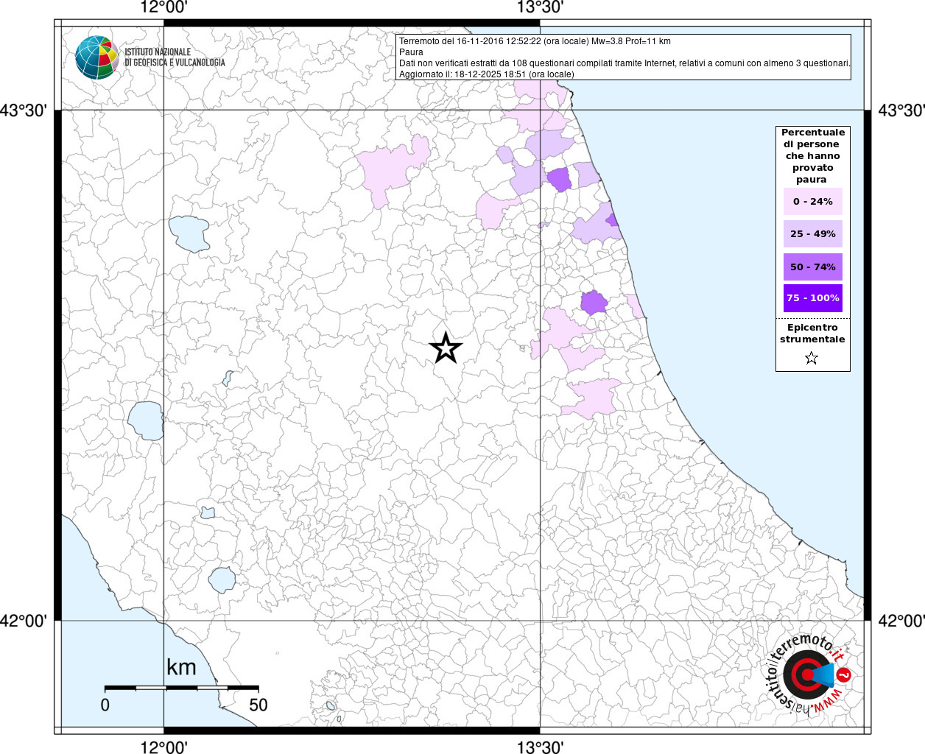Click the "Aggiornato il" update timestamp line
Image resolution: width=925 pixels, height=754 pixels.
coord(486,74)
